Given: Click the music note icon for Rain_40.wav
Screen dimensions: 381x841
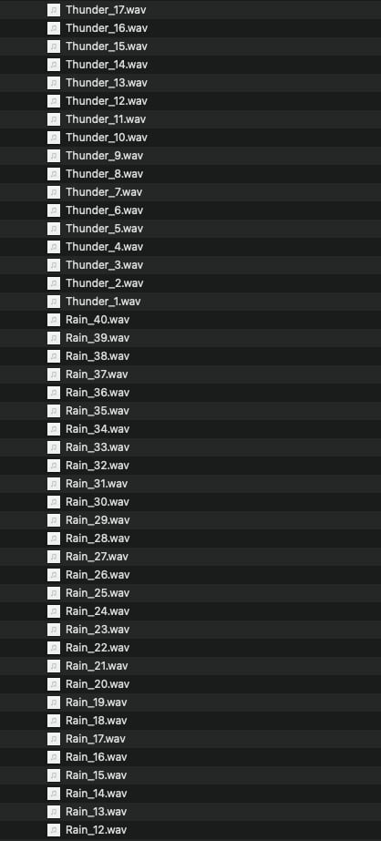Looking at the screenshot, I should click(x=54, y=320).
